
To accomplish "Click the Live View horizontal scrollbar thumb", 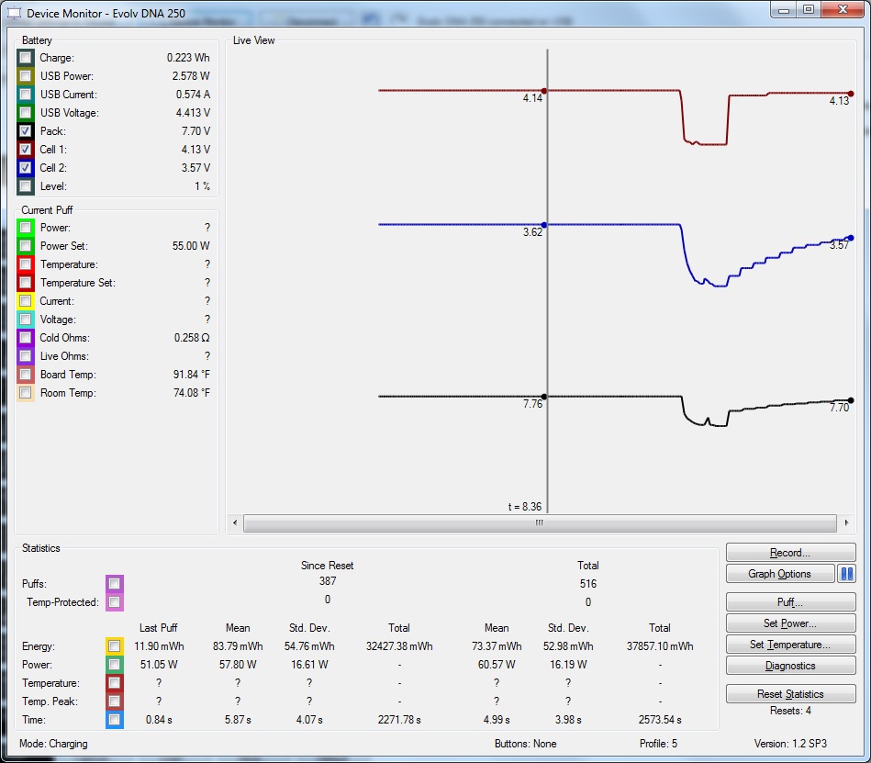I will click(540, 522).
